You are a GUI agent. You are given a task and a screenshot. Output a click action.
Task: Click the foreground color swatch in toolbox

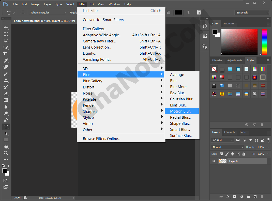[x=5, y=171]
